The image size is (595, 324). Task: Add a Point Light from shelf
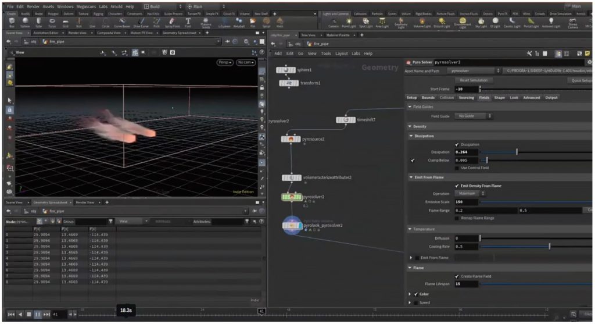[x=349, y=23]
